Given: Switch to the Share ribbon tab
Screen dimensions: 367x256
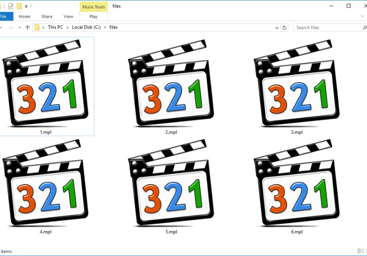Looking at the screenshot, I should (x=47, y=16).
